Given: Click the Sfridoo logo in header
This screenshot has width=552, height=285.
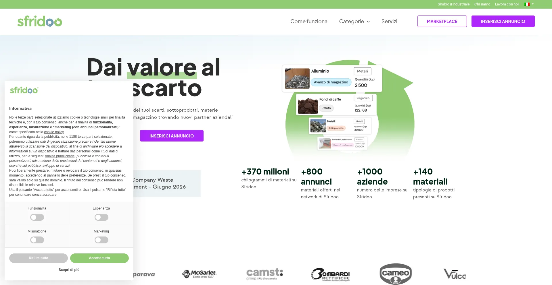Looking at the screenshot, I should click(40, 21).
